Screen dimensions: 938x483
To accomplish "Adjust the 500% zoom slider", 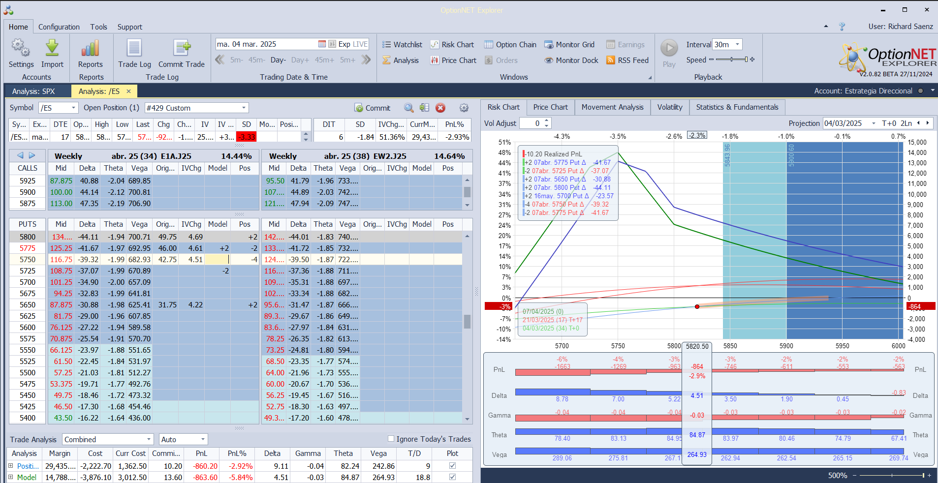I will click(892, 475).
